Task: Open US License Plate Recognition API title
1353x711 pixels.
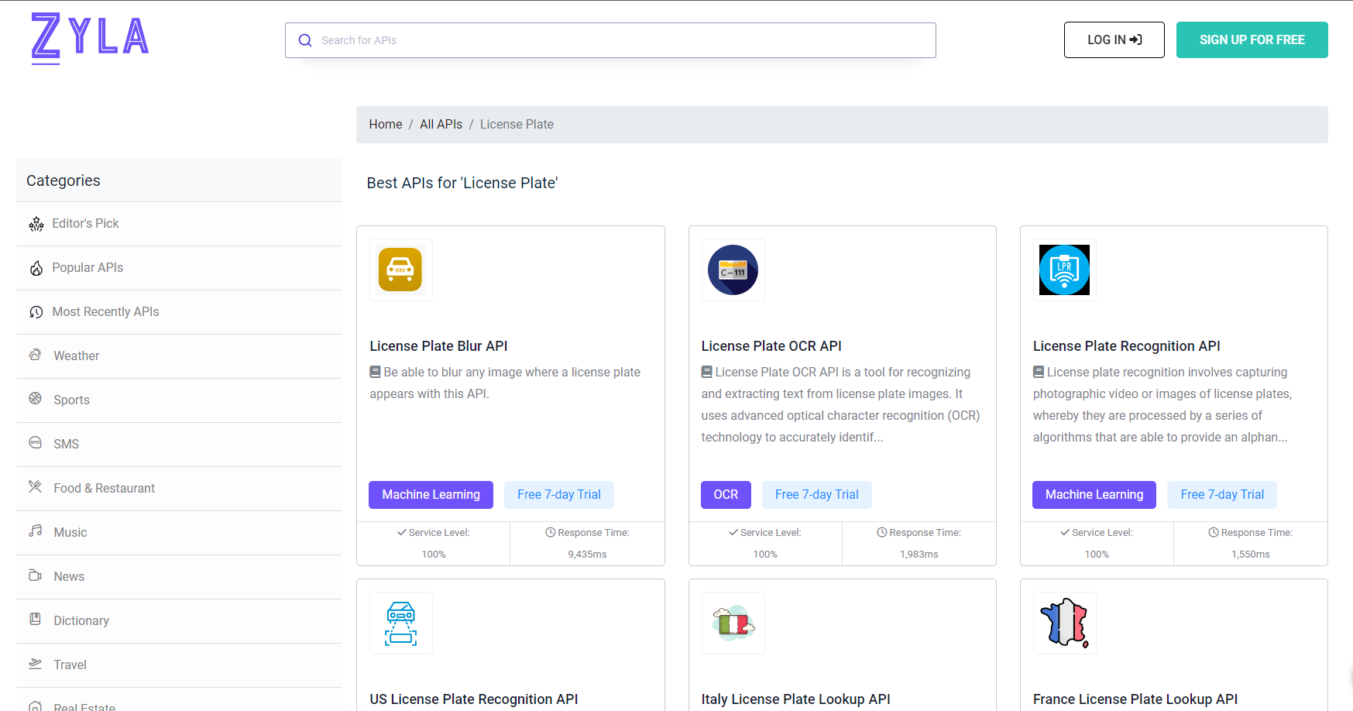Action: (x=474, y=699)
